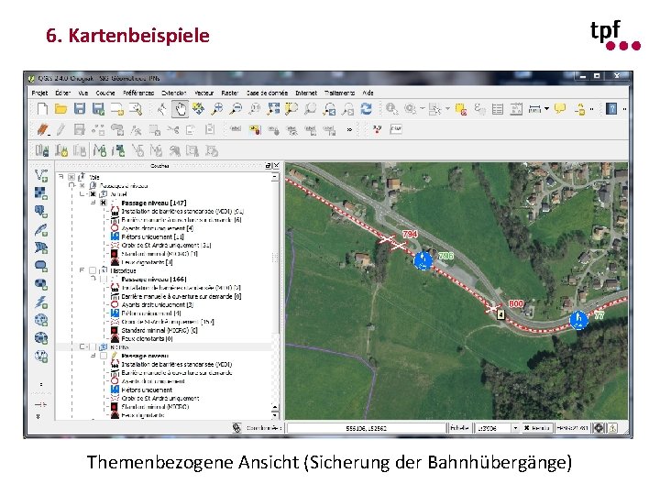The image size is (660, 495).
Task: Toggle checkbox of Actuel group
Action: click(93, 194)
